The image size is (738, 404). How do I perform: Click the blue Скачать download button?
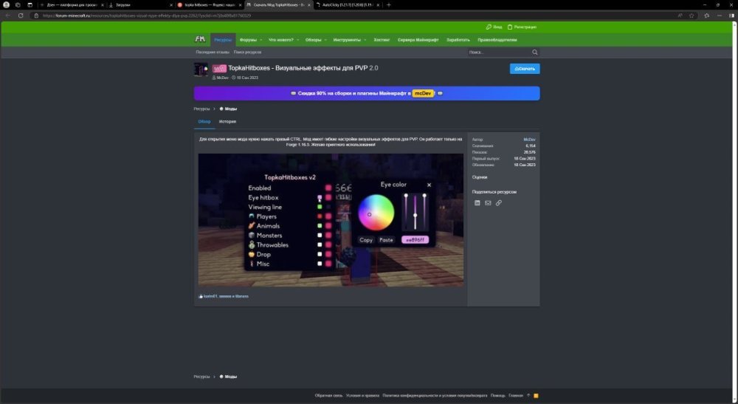tap(525, 69)
